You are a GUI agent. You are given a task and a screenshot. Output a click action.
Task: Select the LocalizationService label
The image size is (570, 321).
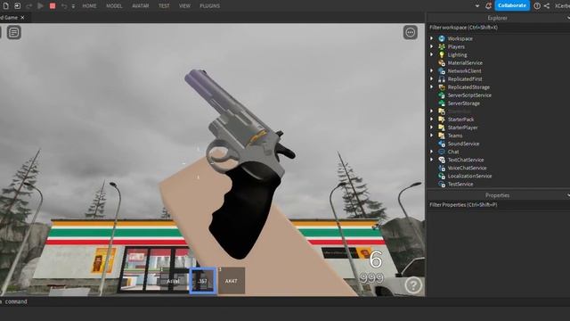click(x=469, y=177)
